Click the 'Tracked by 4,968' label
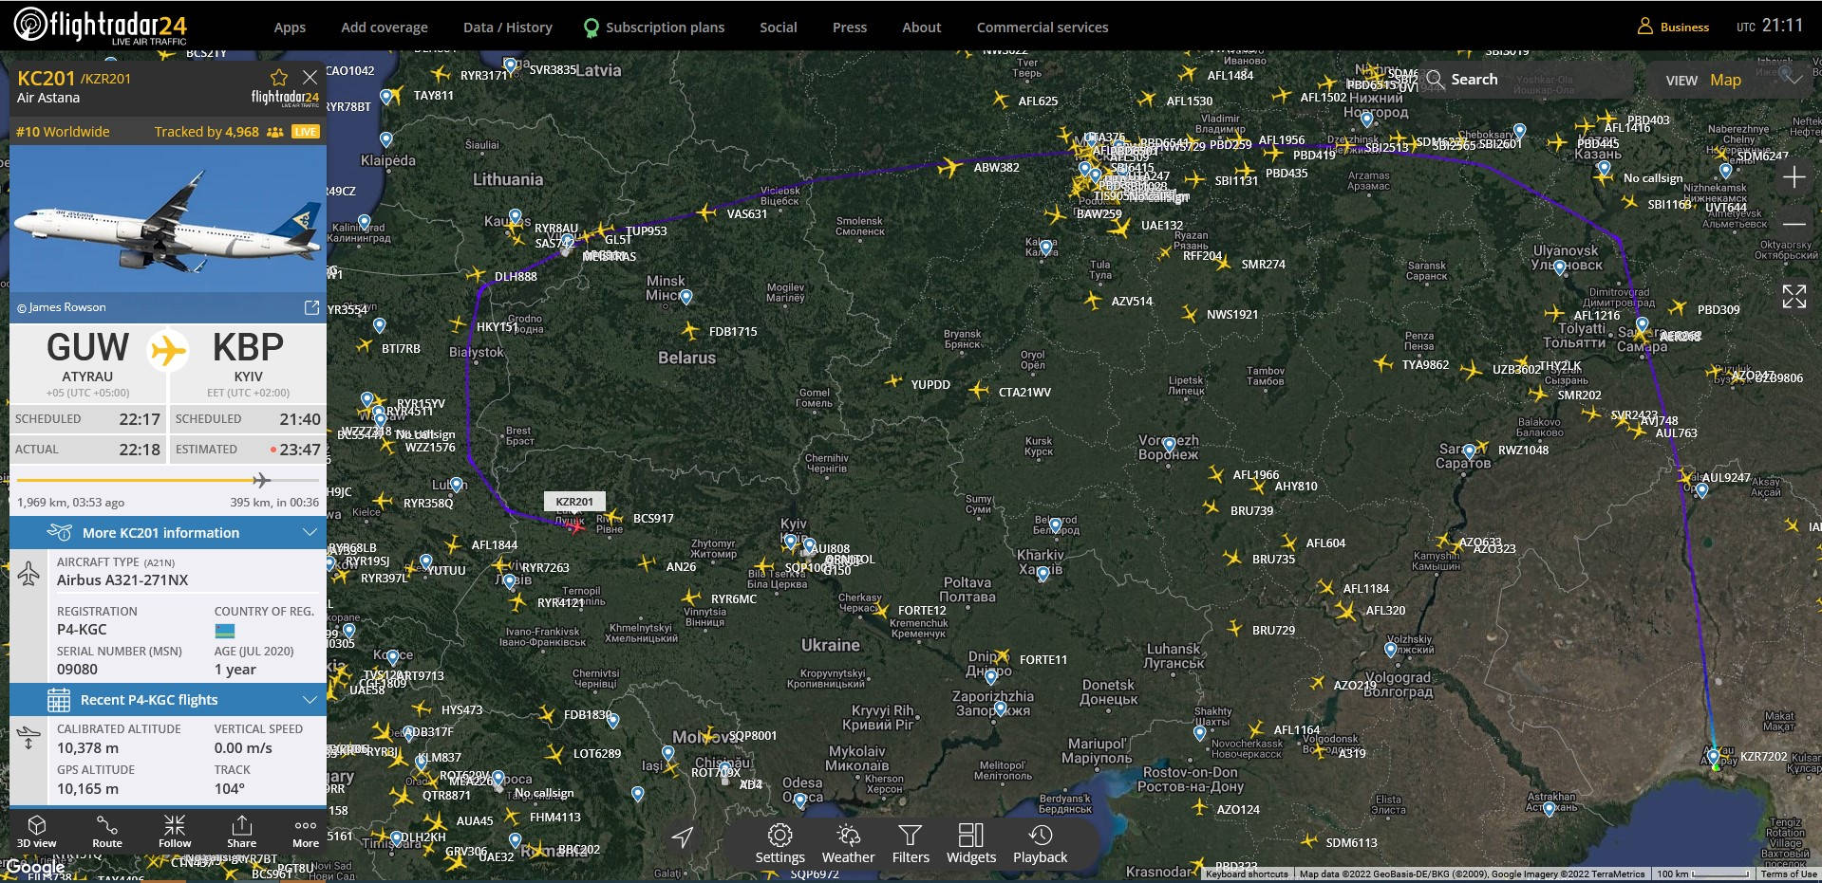The image size is (1822, 883). (206, 132)
